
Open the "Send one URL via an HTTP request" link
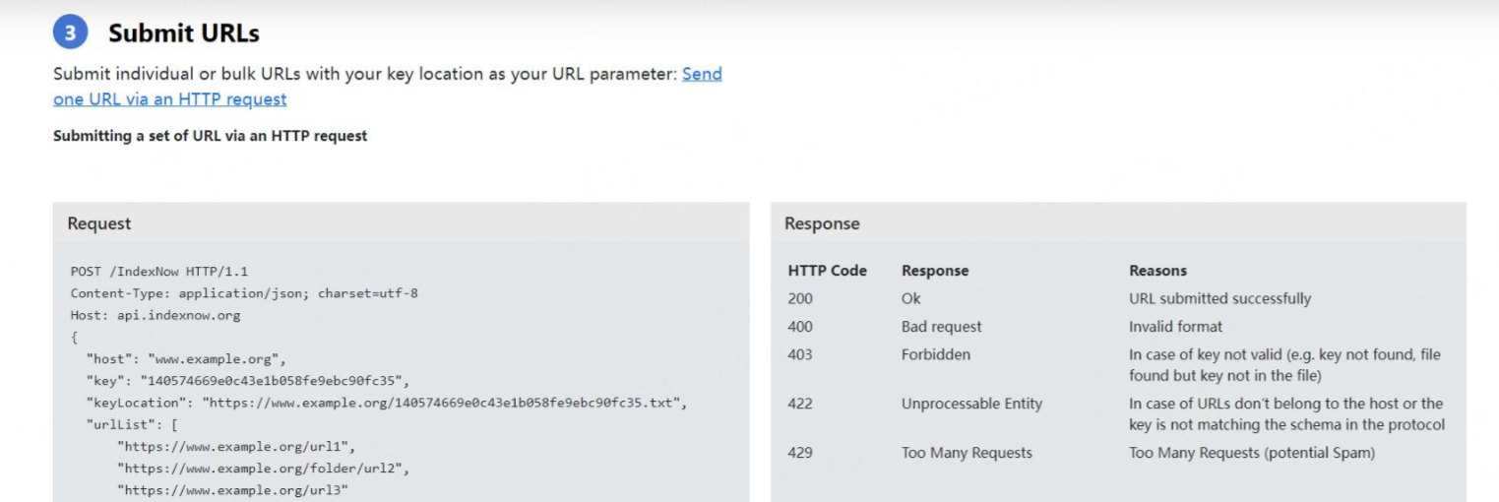[169, 99]
